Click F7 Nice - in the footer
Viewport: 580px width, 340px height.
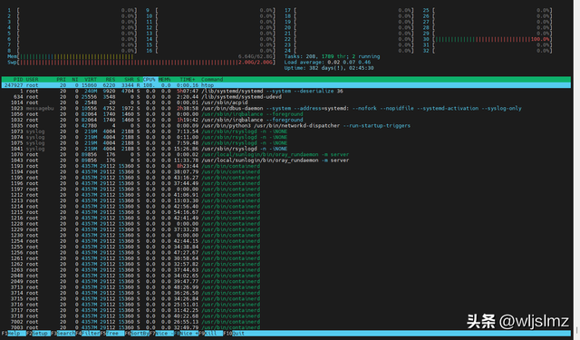pos(161,334)
